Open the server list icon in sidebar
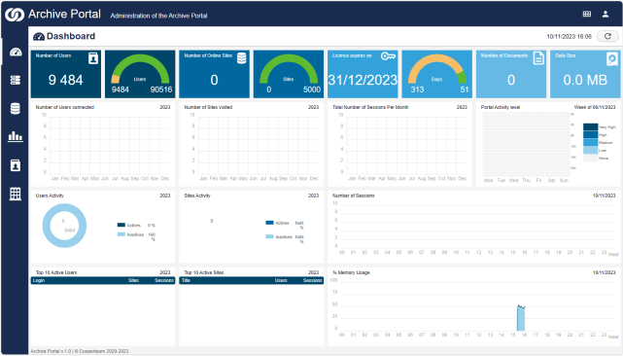This screenshot has width=623, height=356. 16,80
